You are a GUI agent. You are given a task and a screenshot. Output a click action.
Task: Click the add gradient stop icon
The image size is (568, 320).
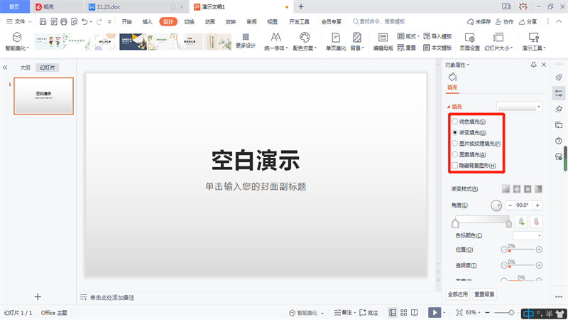[x=521, y=222]
